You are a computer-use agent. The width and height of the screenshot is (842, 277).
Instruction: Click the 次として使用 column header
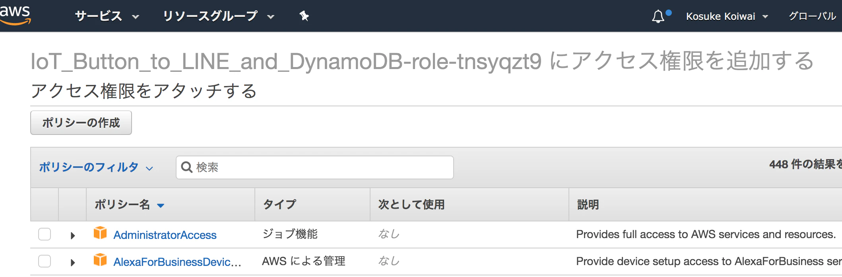pyautogui.click(x=411, y=204)
